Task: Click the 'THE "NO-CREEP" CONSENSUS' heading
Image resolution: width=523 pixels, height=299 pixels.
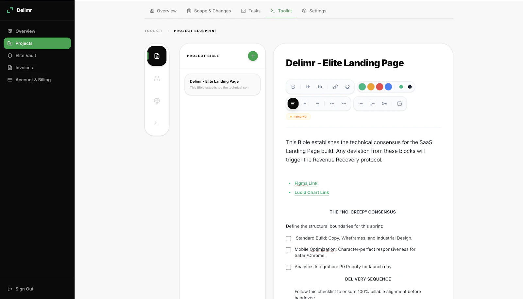Action: [363, 212]
